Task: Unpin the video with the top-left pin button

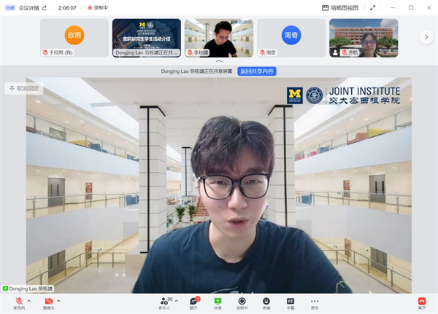Action: [24, 88]
